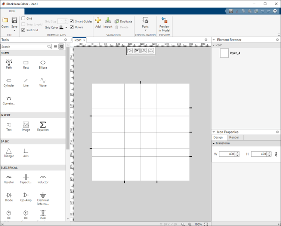Add an Inductor symbol

[x=43, y=179]
